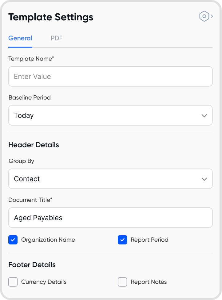Click the Footer Details section heading
The height and width of the screenshot is (300, 222).
coord(32,265)
